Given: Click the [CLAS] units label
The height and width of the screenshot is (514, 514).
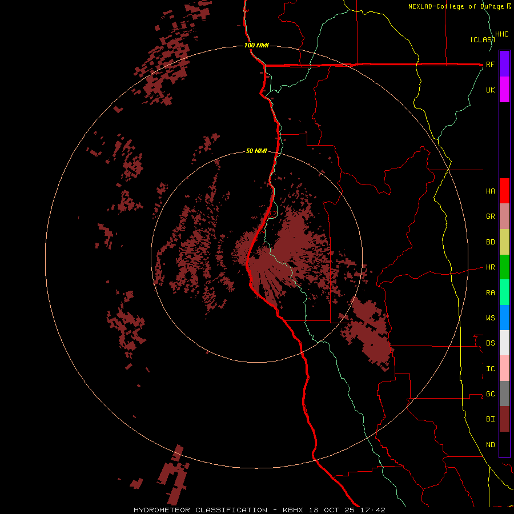Looking at the screenshot, I should coord(483,39).
